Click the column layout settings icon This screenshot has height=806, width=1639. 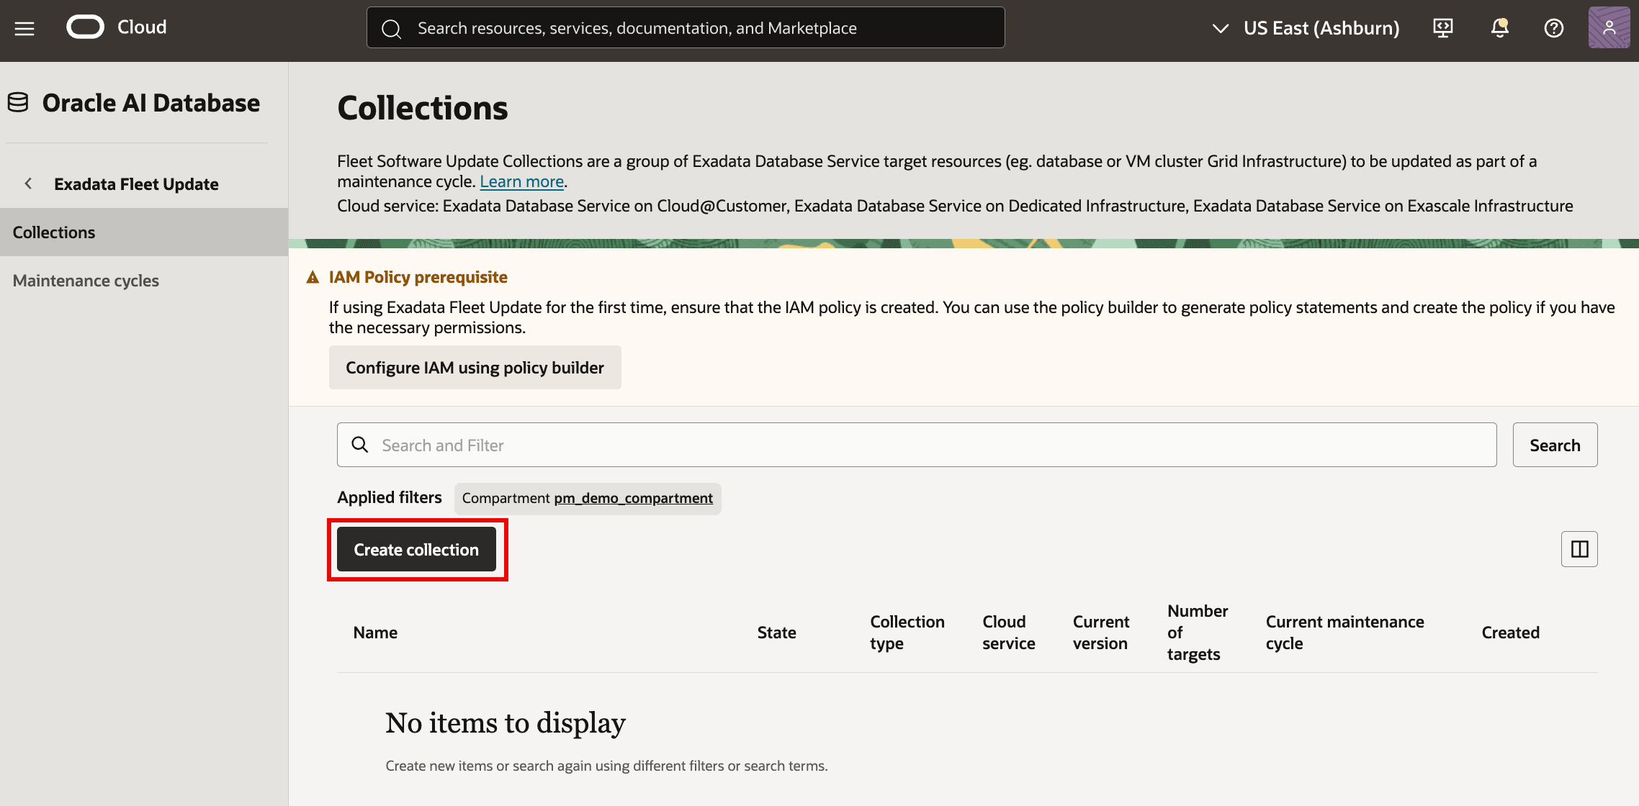coord(1579,549)
